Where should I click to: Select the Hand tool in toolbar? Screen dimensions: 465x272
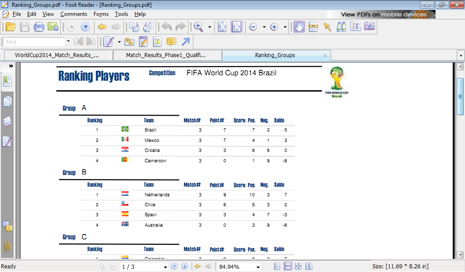coord(299,27)
